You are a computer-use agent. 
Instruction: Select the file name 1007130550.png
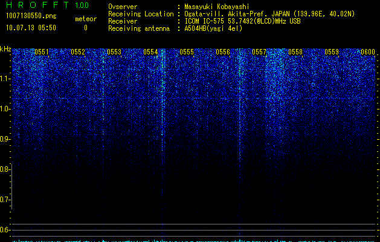click(x=31, y=16)
